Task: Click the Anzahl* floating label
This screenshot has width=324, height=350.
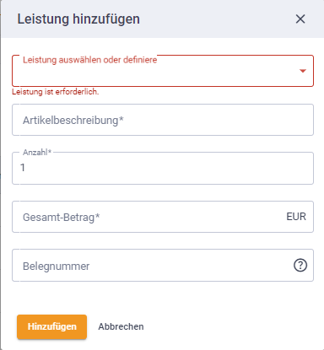Action: (x=37, y=153)
